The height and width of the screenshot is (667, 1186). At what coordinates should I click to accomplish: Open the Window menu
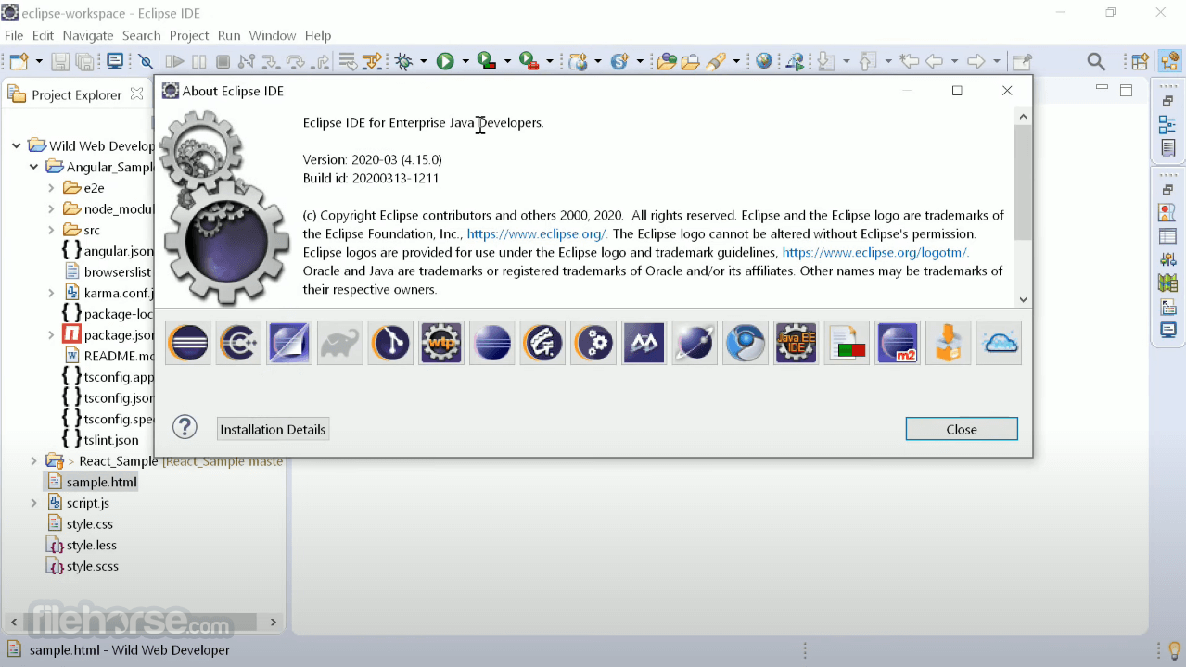(273, 35)
